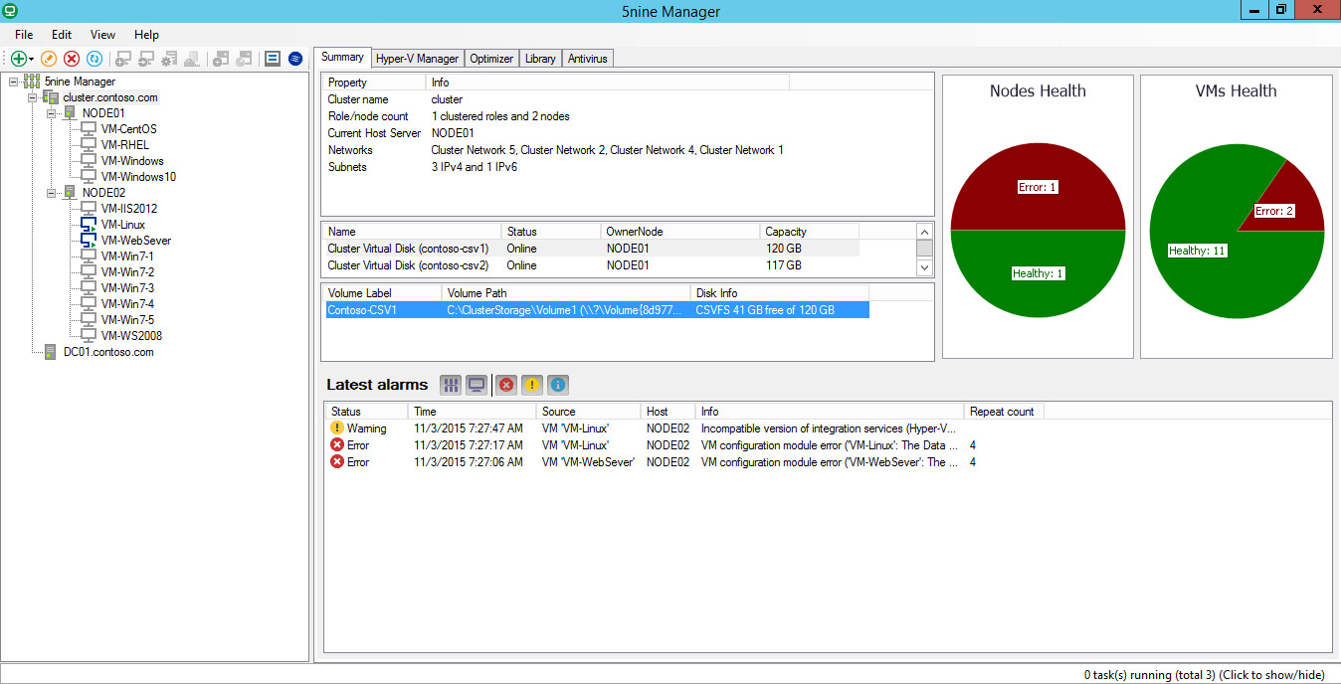1341x684 pixels.
Task: Open the View menu
Action: click(x=102, y=34)
